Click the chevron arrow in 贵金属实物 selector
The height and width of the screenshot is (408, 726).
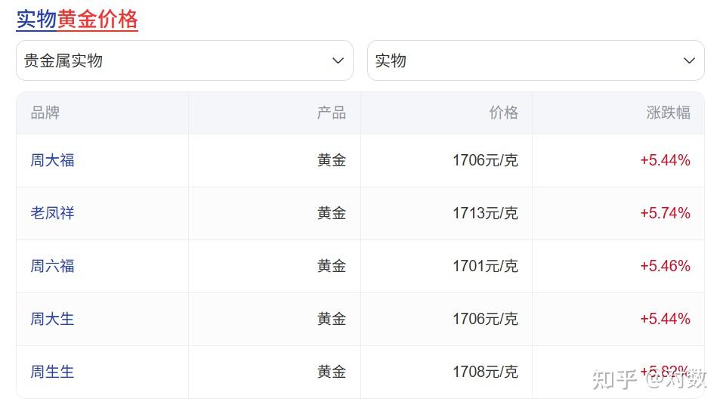point(338,60)
